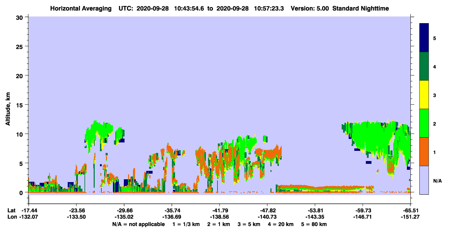Viewport: 456px width, 234px height.
Task: Click the '5 = 80 km' legend entry
Action: point(314,224)
